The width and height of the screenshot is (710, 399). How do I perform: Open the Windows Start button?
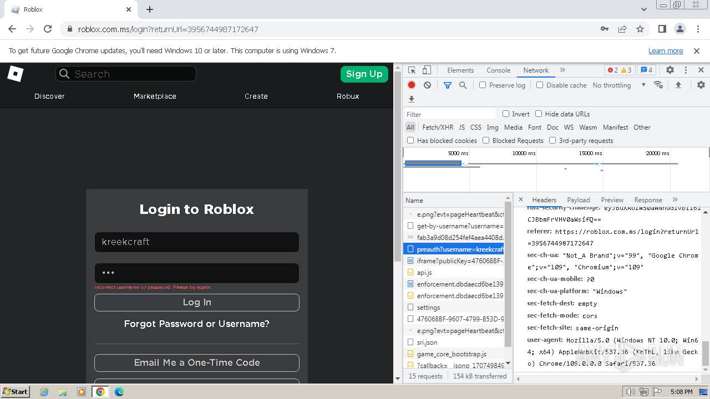(15, 391)
